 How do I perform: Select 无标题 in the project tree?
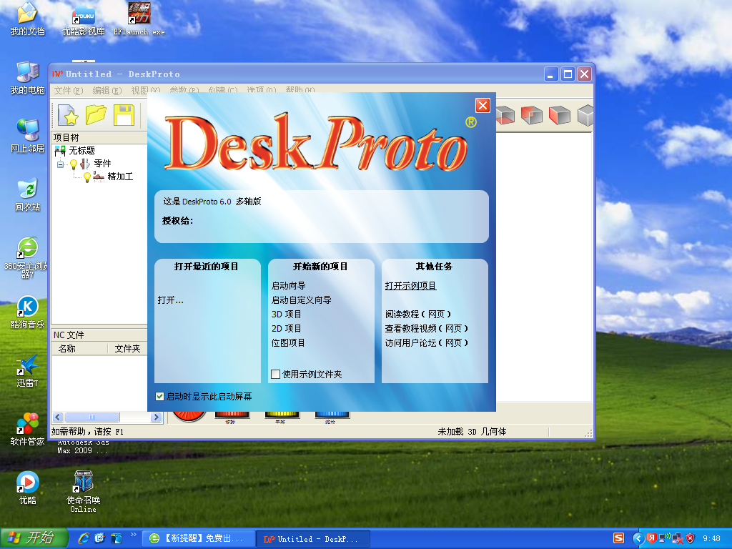81,151
